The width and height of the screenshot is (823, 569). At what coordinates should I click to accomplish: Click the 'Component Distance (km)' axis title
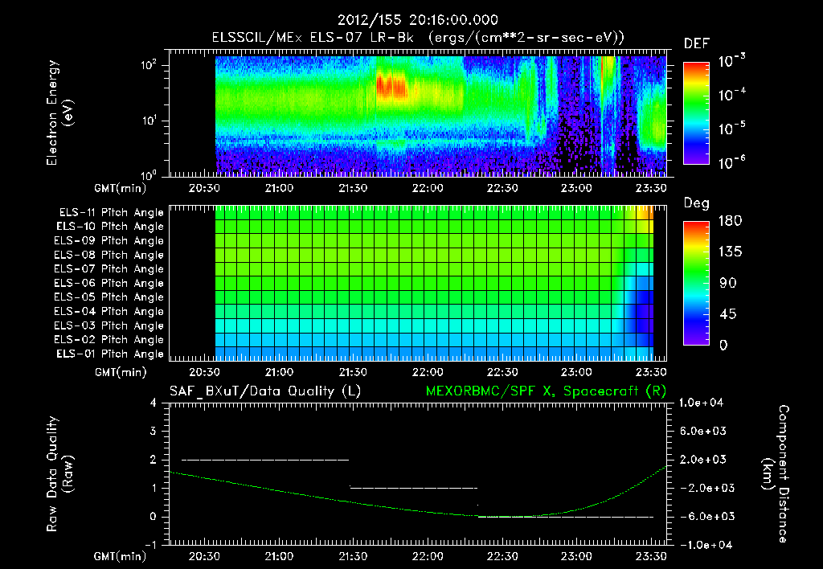[x=776, y=474]
